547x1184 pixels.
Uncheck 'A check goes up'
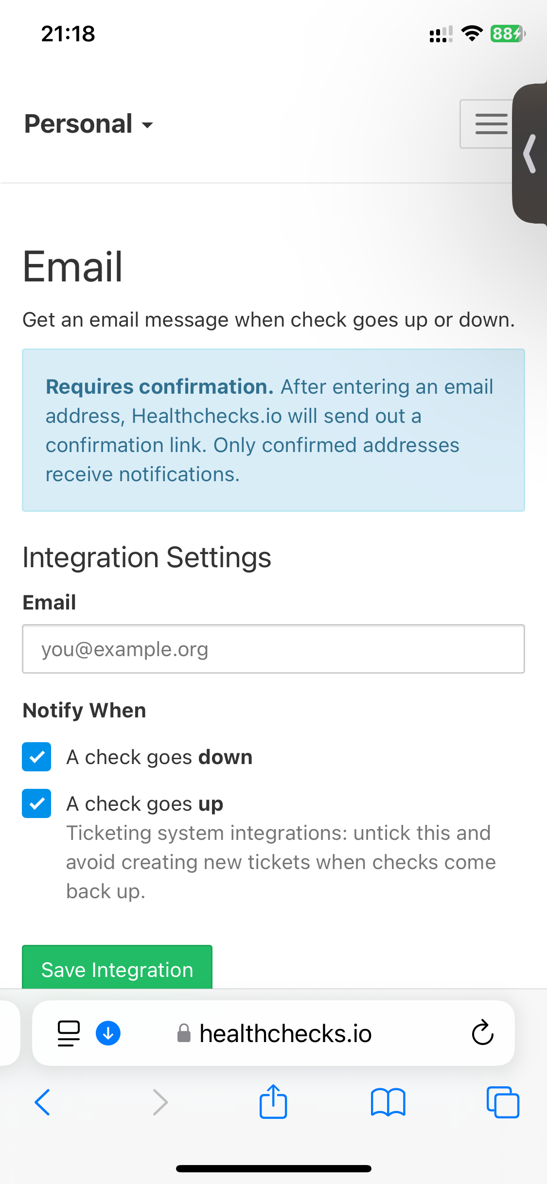click(36, 803)
